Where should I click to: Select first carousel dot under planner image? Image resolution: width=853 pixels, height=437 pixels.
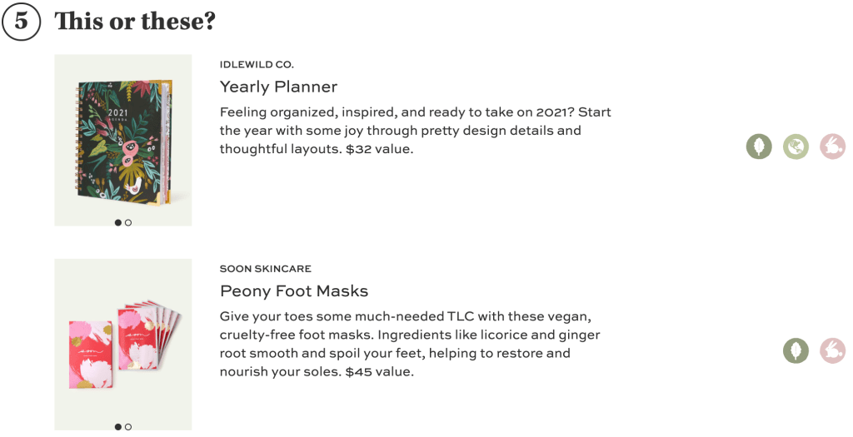click(118, 222)
